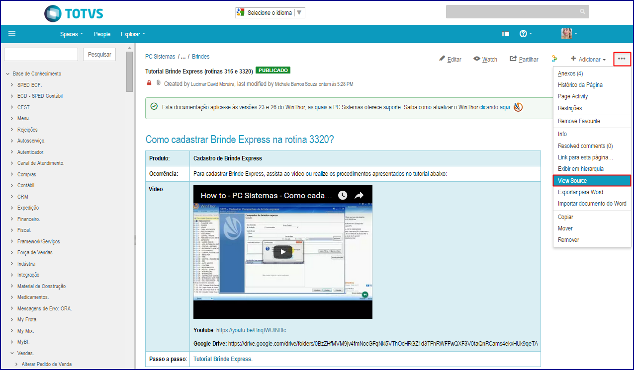Click the TOTVS logo

(74, 13)
